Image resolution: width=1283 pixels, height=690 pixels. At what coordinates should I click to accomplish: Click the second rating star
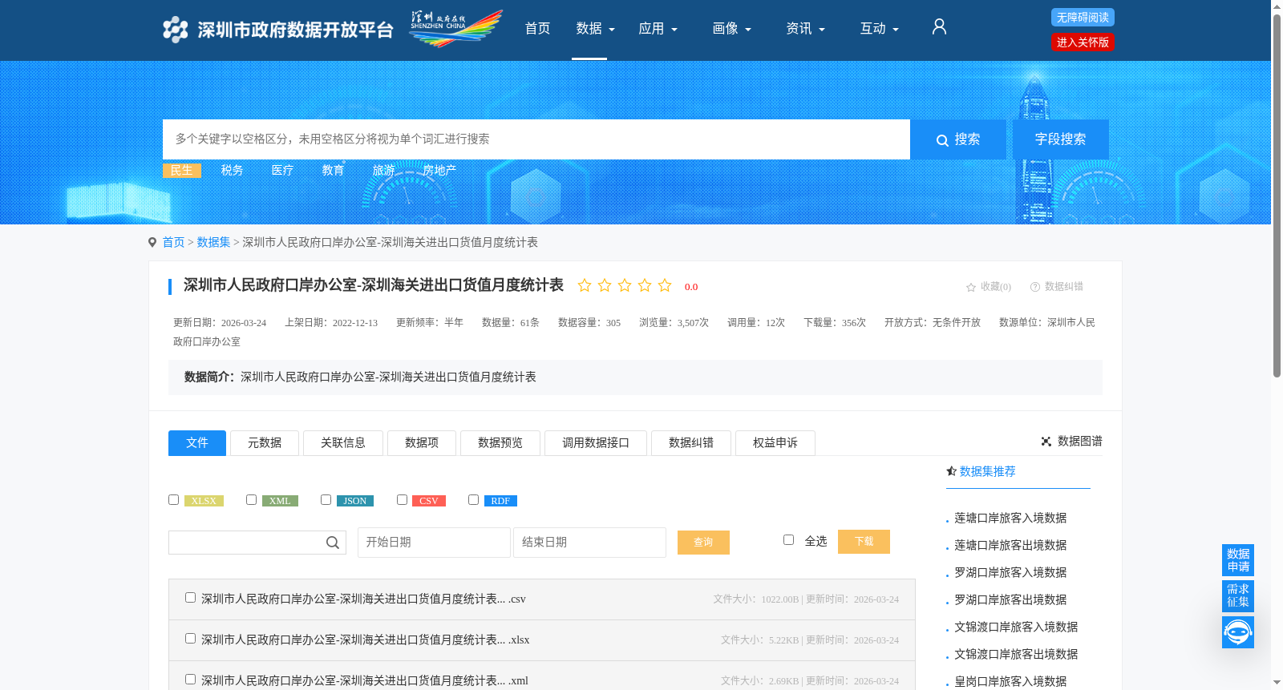pyautogui.click(x=605, y=285)
